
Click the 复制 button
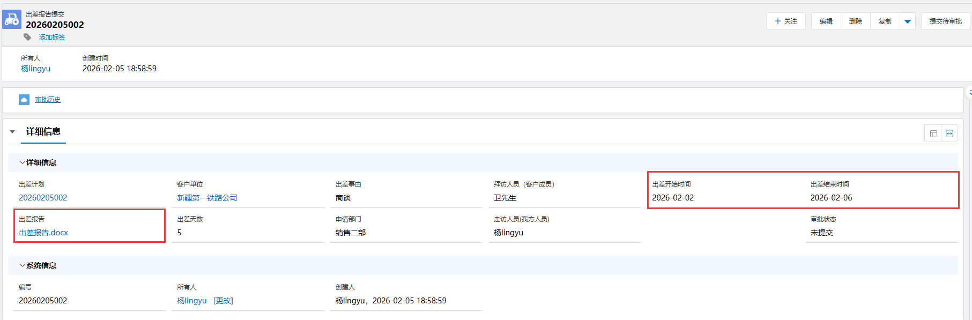(x=885, y=21)
